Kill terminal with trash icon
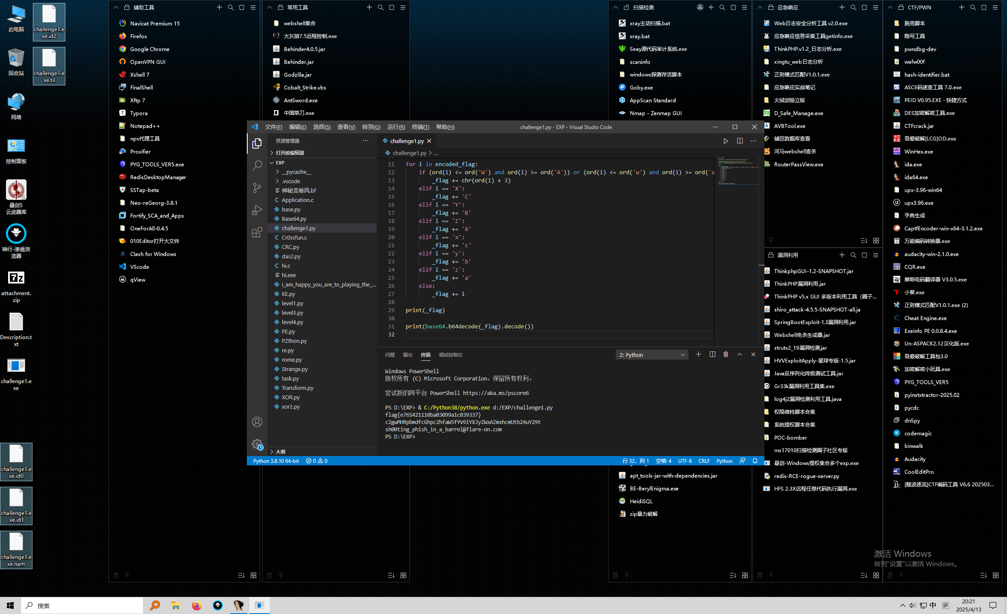The image size is (1007, 614). coord(726,354)
